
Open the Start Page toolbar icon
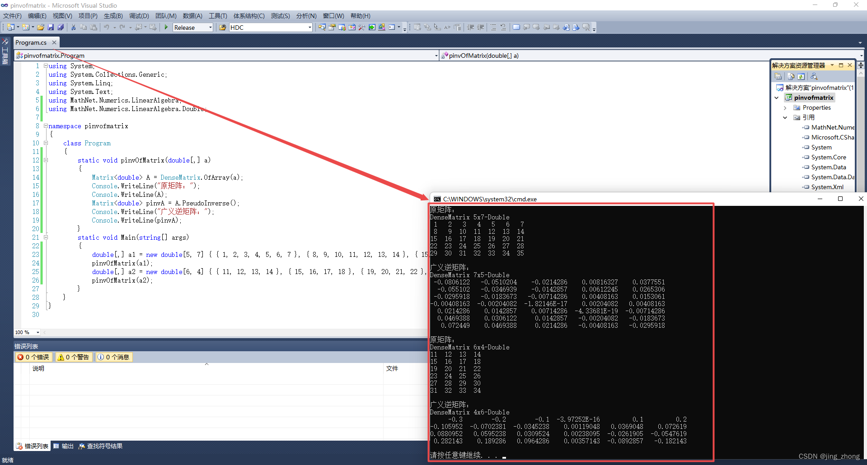pos(372,28)
